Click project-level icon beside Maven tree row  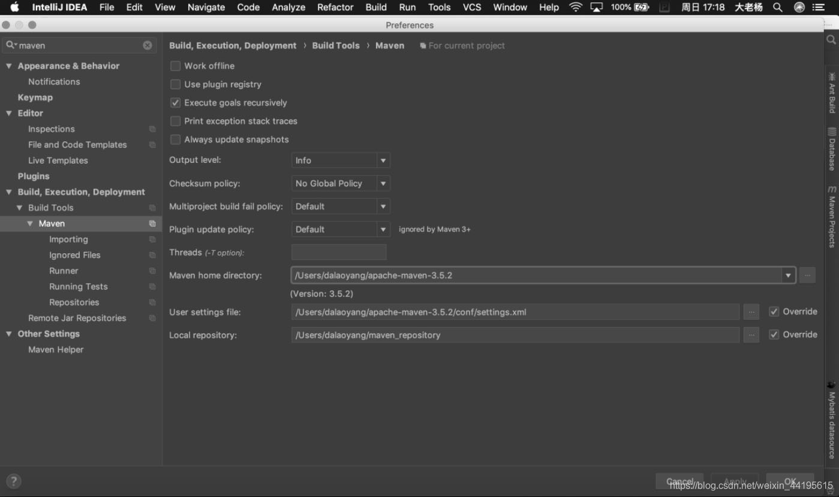pos(152,223)
